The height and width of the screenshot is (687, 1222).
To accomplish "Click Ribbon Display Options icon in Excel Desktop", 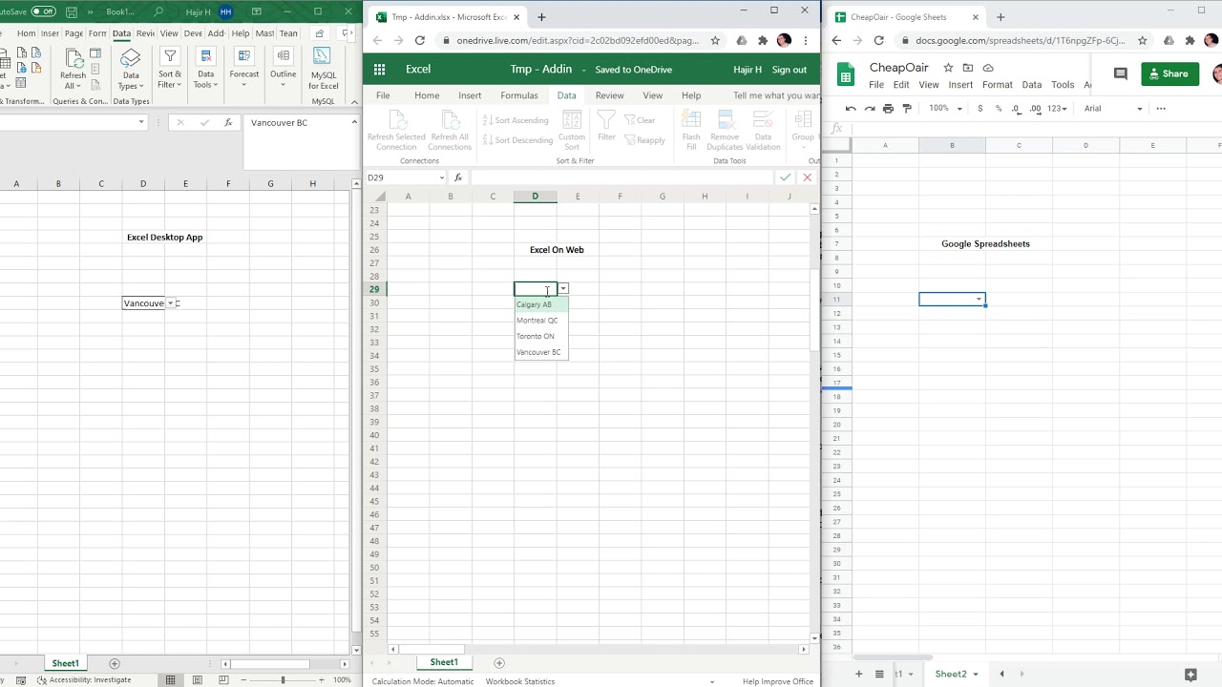I will (x=256, y=11).
